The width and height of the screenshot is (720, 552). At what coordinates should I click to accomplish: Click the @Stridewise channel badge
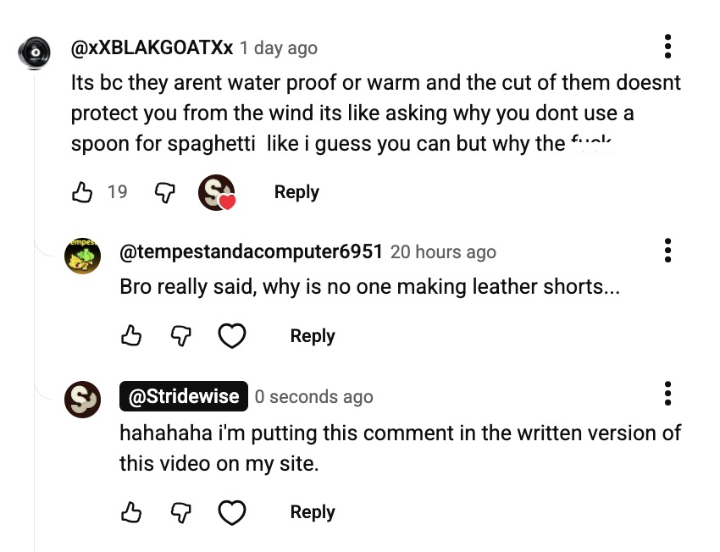coord(183,396)
